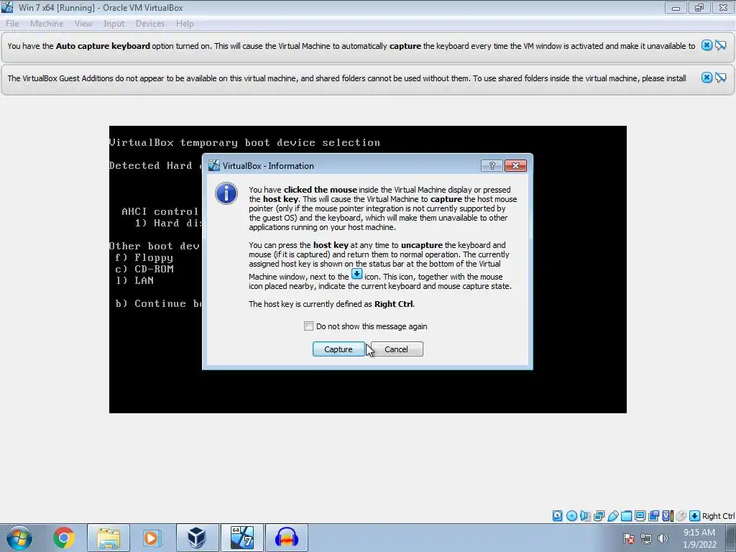Click the shared folders status icon
The height and width of the screenshot is (552, 736).
point(626,516)
